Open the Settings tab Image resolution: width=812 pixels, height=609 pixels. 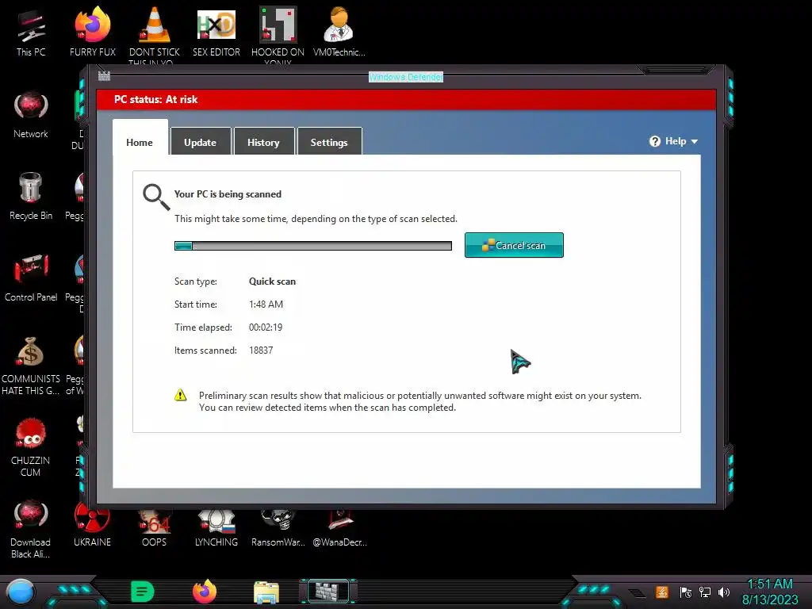point(329,142)
